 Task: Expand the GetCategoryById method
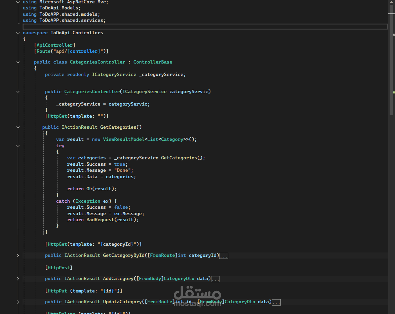point(18,256)
